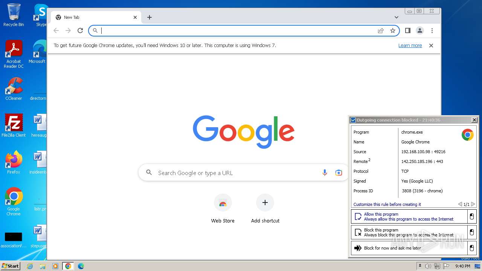Start voice search with the microphone icon
This screenshot has width=482, height=271.
click(325, 173)
